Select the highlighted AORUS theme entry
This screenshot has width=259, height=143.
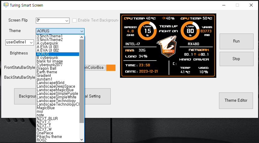tap(57, 54)
